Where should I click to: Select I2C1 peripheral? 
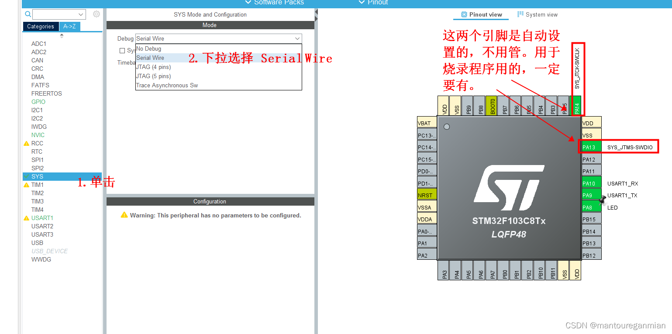37,110
